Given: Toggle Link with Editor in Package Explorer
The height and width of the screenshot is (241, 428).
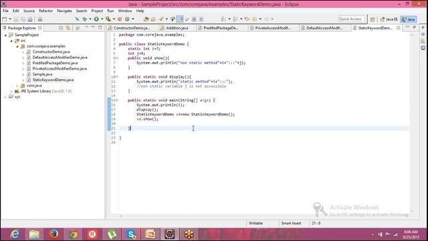Looking at the screenshot, I should 68,28.
